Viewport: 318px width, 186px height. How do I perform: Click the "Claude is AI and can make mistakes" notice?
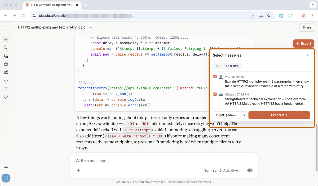(x=164, y=182)
